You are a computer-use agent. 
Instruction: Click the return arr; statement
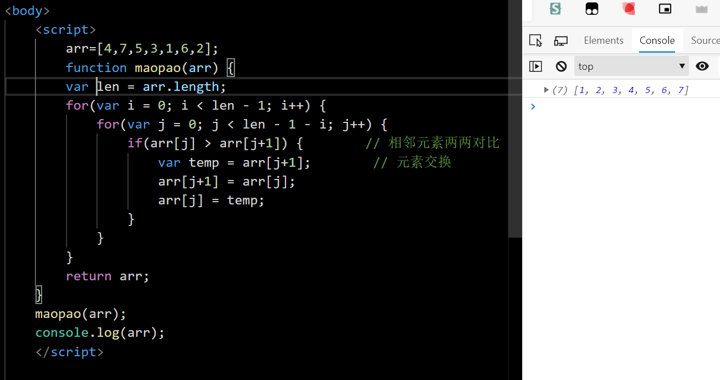coord(108,276)
